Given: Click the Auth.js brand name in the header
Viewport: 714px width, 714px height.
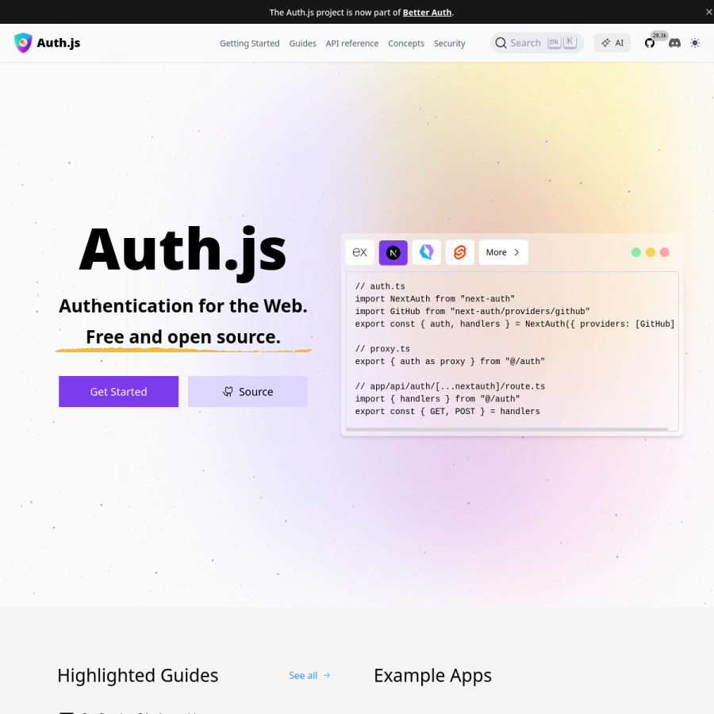Looking at the screenshot, I should [x=58, y=43].
